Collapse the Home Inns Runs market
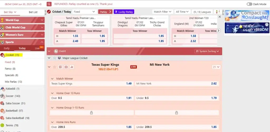The image size is (270, 132). pyautogui.click(x=52, y=122)
